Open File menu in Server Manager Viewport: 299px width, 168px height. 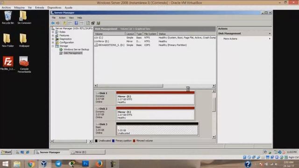coord(54,18)
